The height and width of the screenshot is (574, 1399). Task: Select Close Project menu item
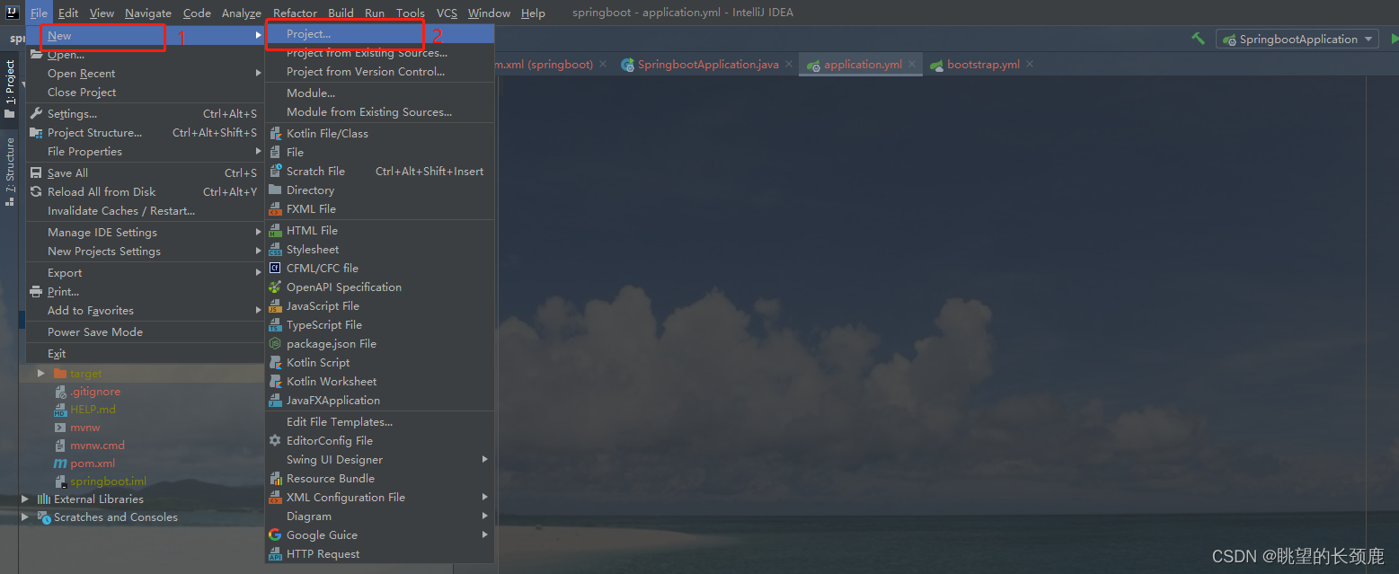(x=146, y=92)
